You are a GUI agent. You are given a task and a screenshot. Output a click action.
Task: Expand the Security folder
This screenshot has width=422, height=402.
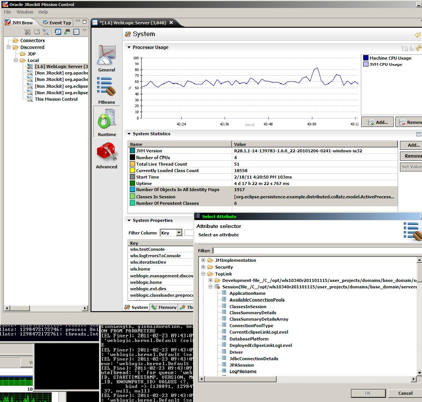click(203, 267)
